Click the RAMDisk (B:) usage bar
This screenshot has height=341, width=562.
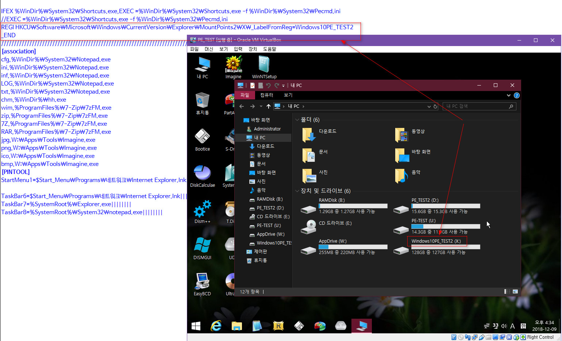353,206
